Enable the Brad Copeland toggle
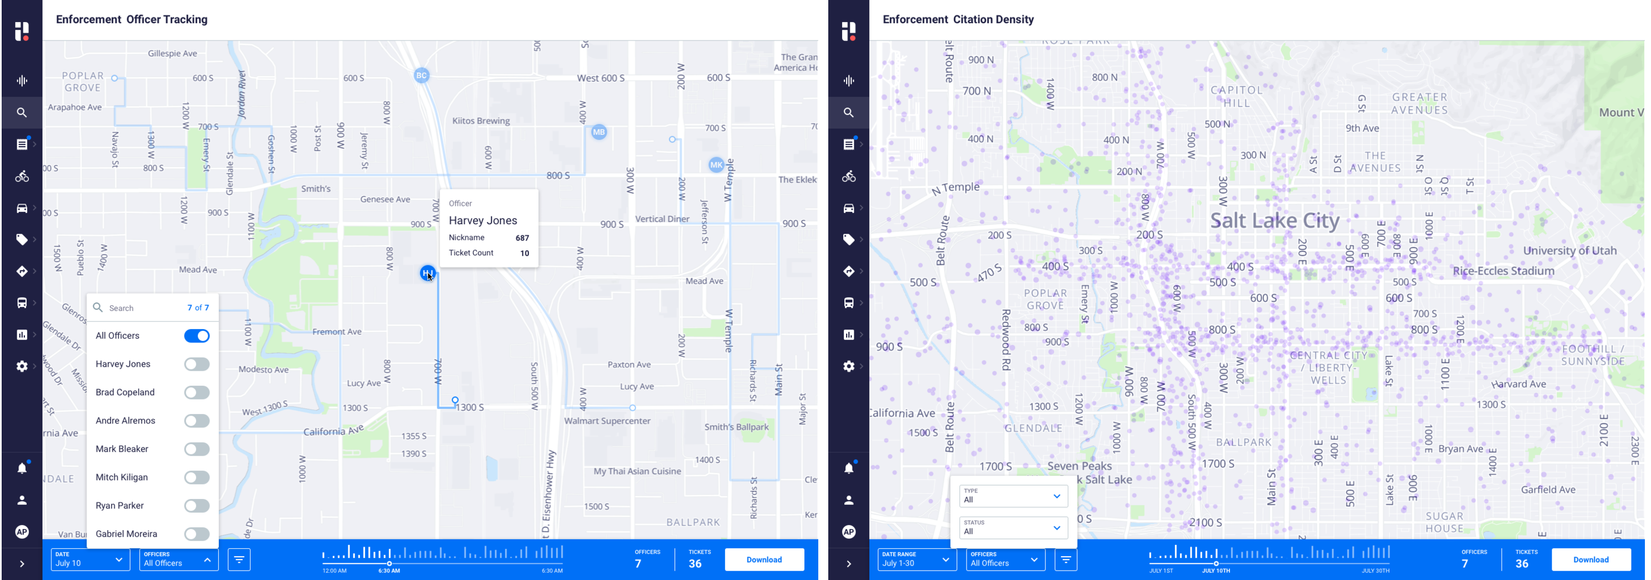 197,392
